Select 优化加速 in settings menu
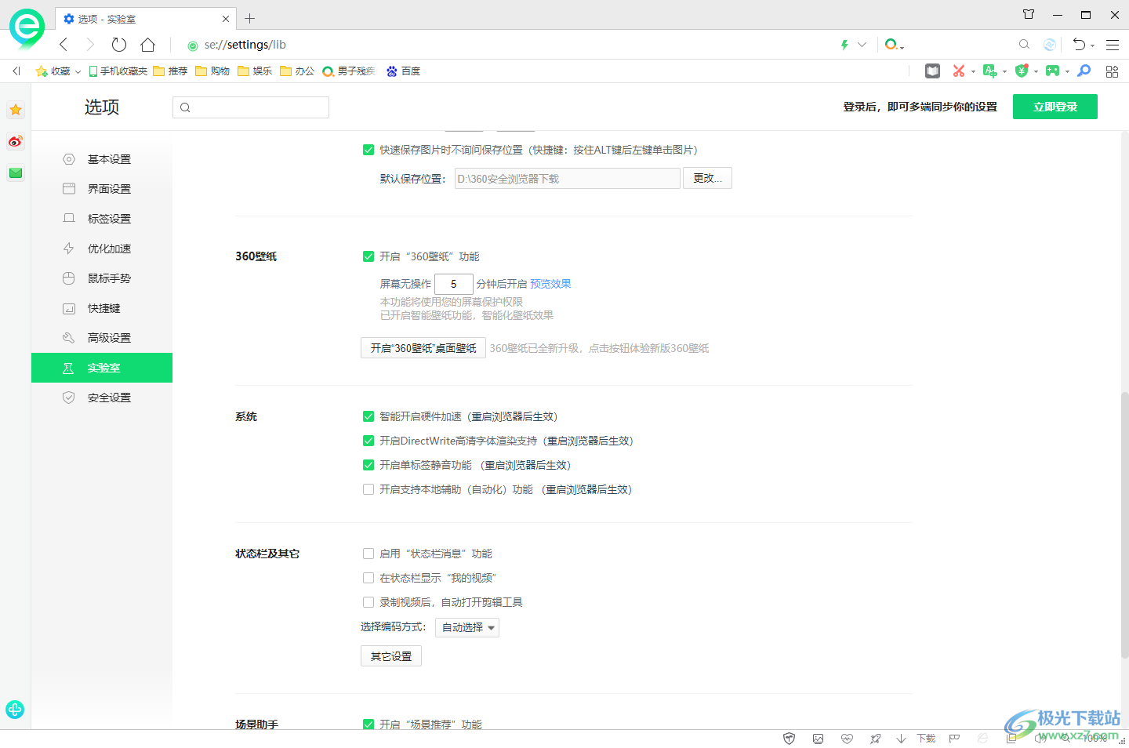 pos(102,249)
